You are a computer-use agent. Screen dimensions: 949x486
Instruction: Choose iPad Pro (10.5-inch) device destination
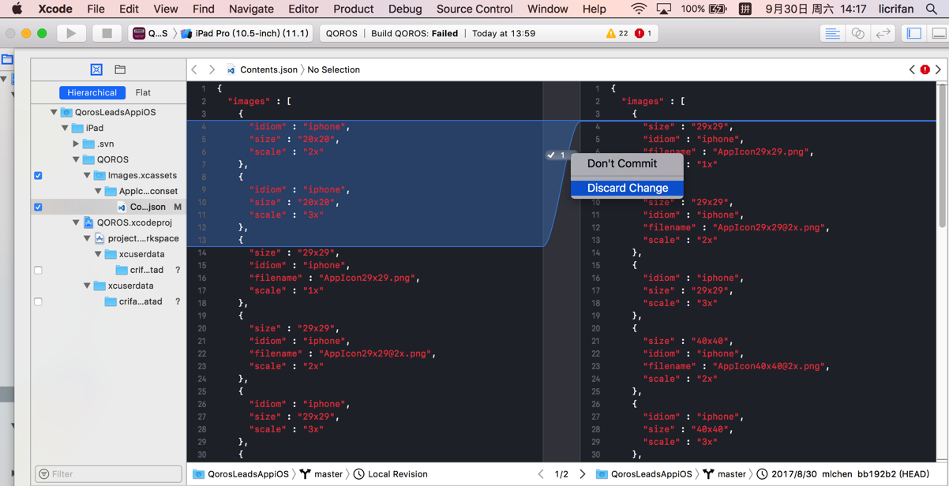[x=245, y=34]
